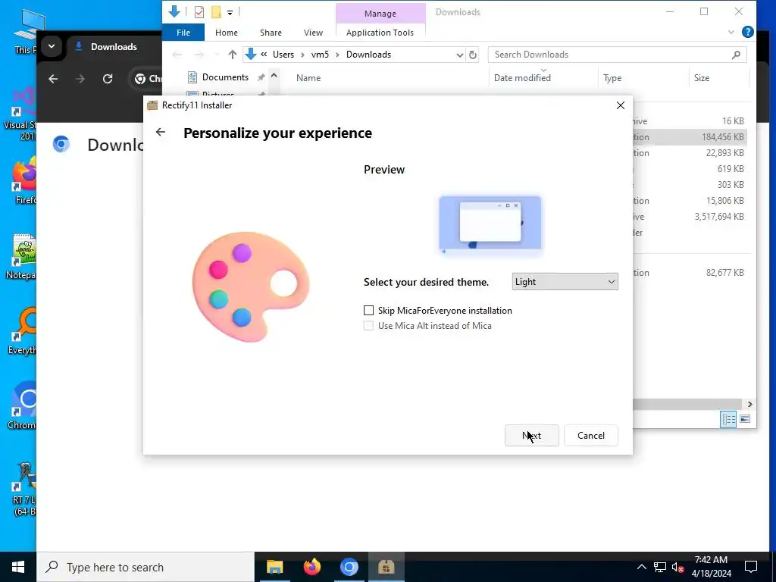Open Explorer Help question mark
Image resolution: width=776 pixels, height=582 pixels.
[x=747, y=33]
